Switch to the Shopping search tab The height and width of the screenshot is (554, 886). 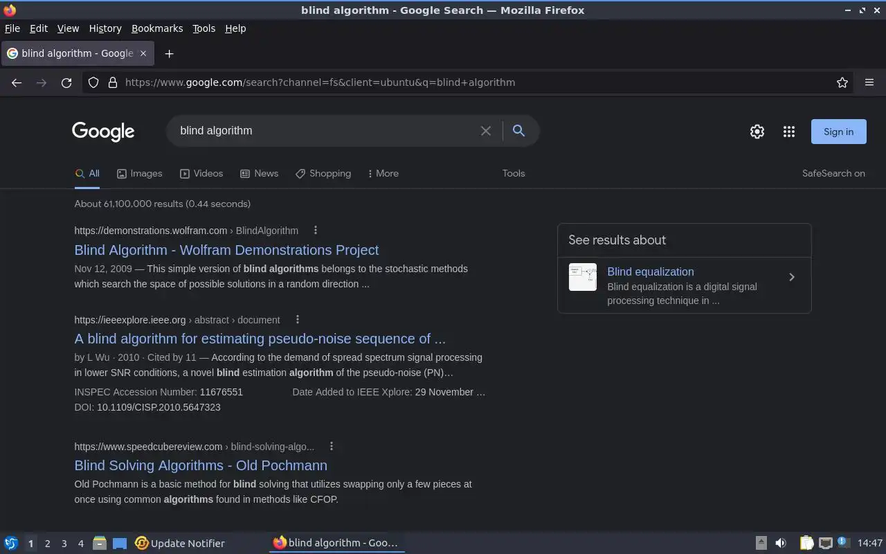click(323, 174)
